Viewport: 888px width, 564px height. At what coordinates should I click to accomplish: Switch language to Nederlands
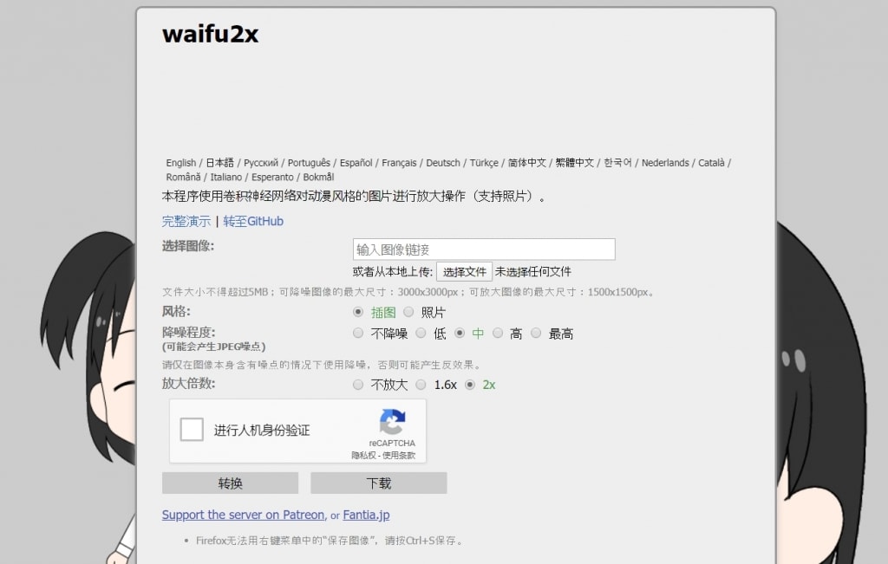click(x=665, y=163)
